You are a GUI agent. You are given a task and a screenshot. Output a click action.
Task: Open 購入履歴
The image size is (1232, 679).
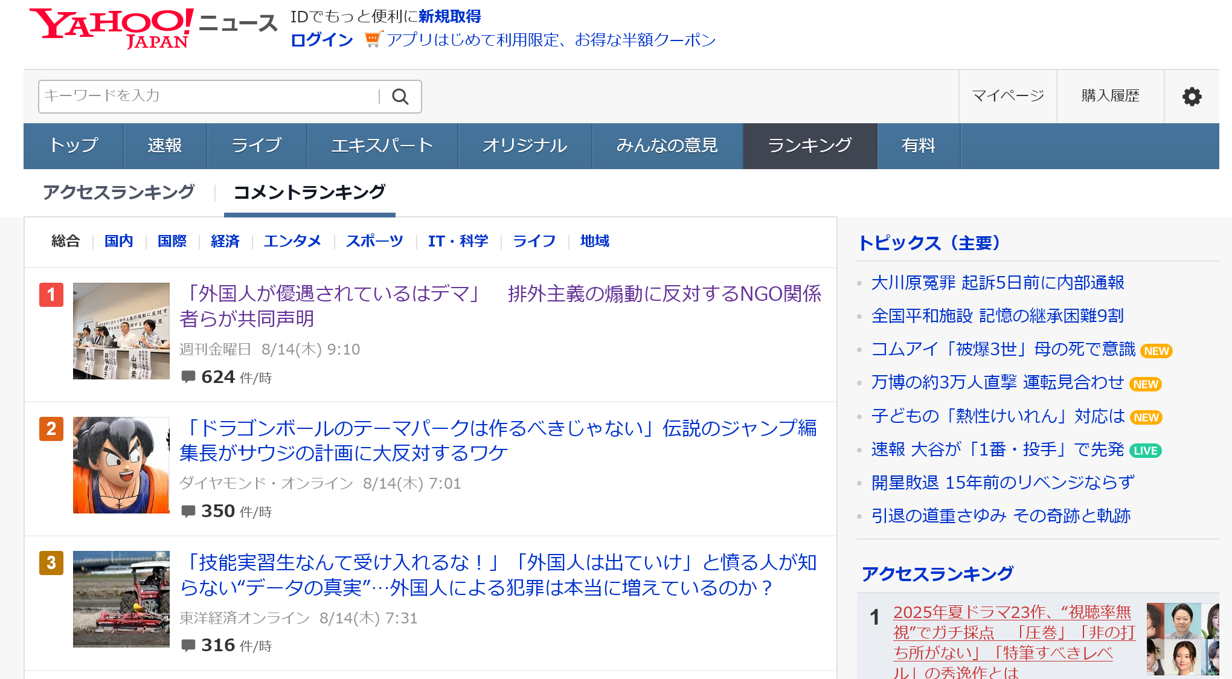(x=1111, y=96)
